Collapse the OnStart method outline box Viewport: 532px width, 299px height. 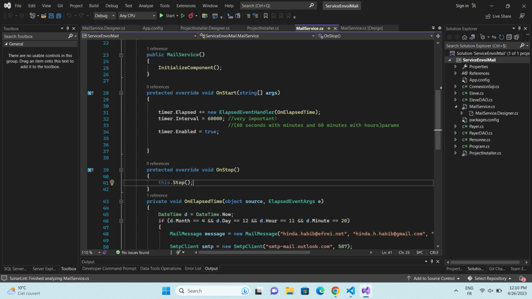(x=121, y=93)
